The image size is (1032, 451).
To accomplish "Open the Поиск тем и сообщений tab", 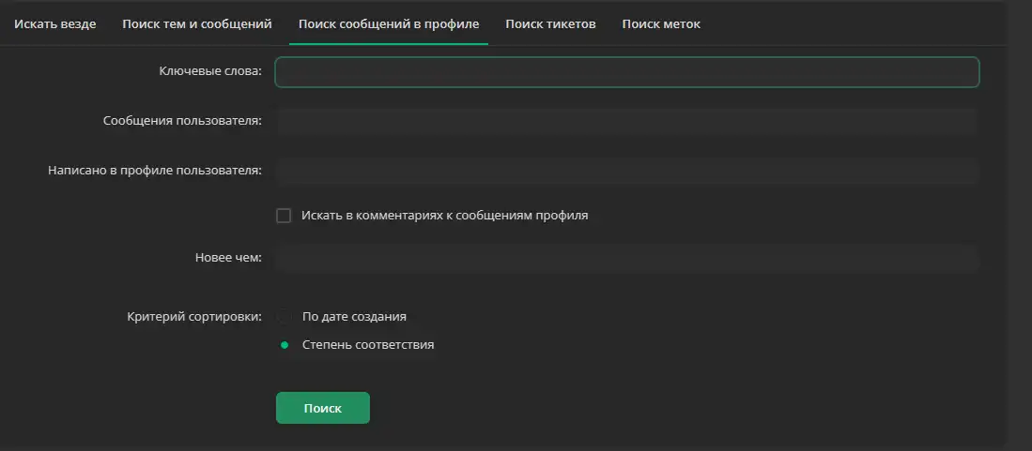I will coord(197,24).
